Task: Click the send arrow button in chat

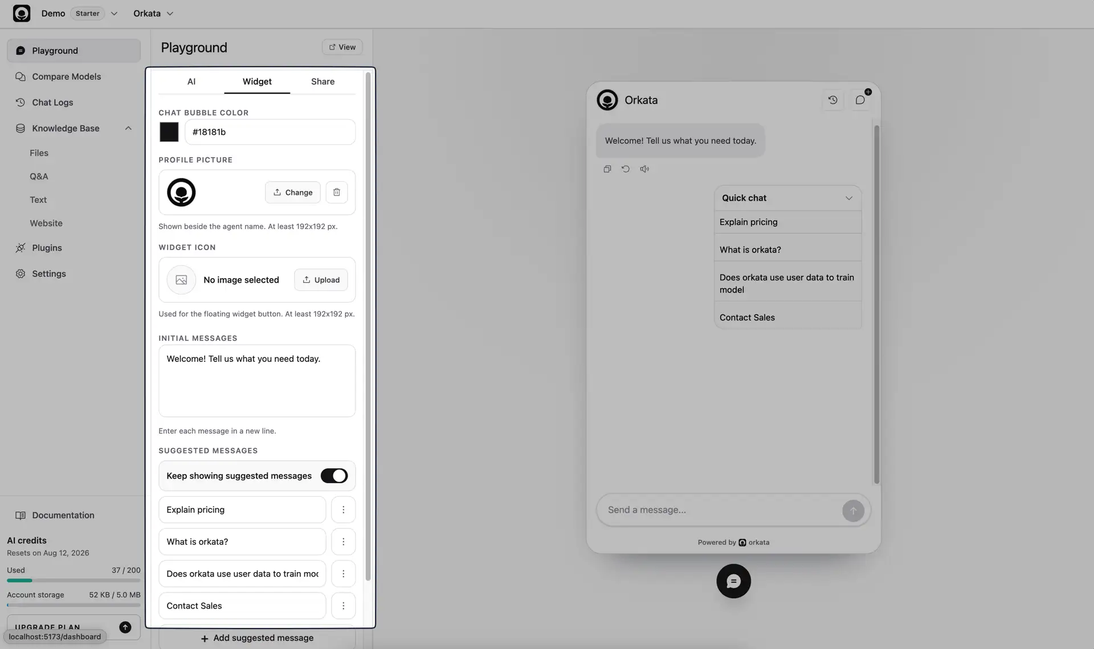Action: coord(853,511)
